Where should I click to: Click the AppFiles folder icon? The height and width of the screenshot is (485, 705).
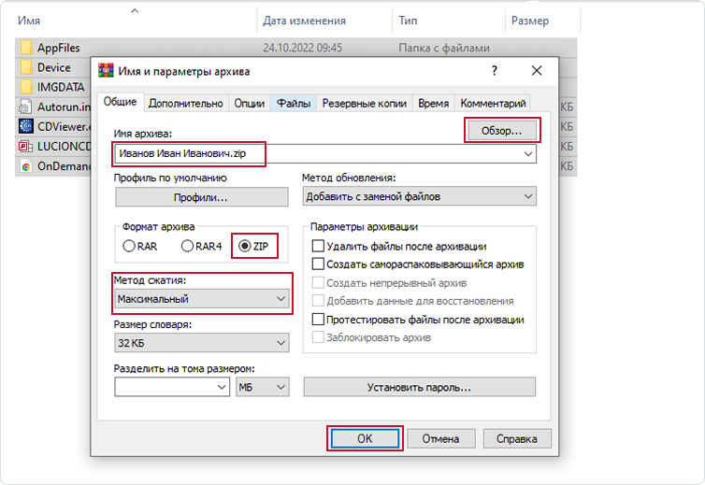(26, 47)
